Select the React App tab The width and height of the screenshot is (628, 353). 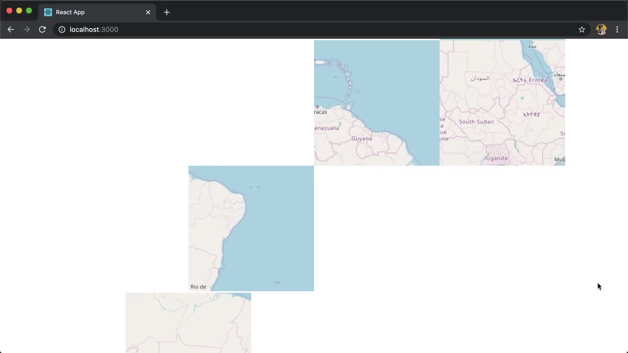click(93, 12)
